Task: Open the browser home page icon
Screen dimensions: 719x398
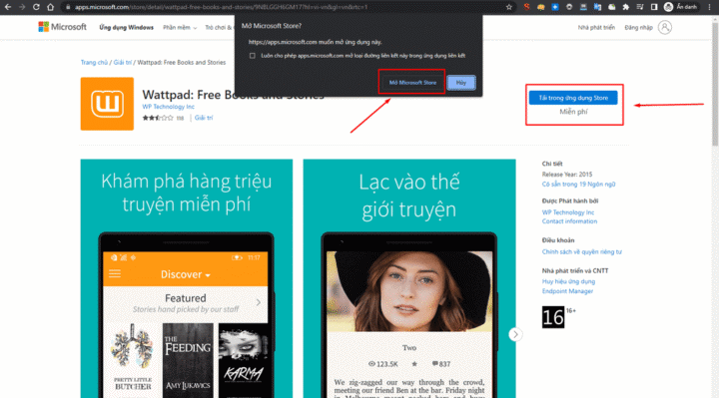Action: (x=51, y=7)
